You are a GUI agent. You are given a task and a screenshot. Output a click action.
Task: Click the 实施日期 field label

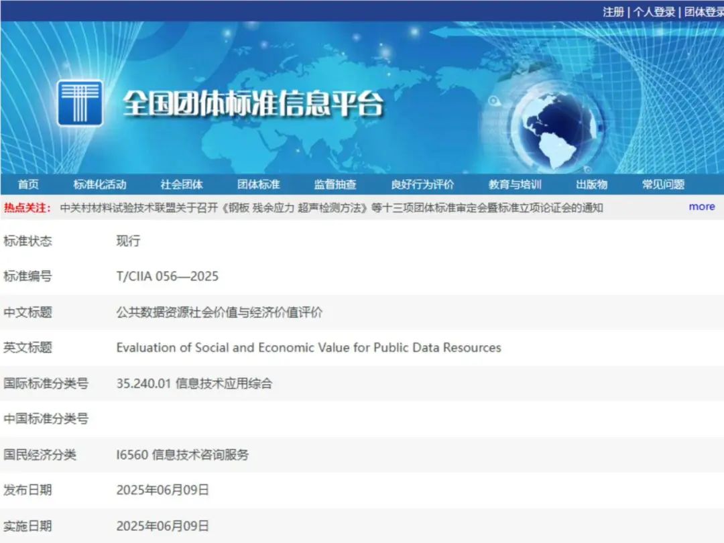(x=27, y=526)
